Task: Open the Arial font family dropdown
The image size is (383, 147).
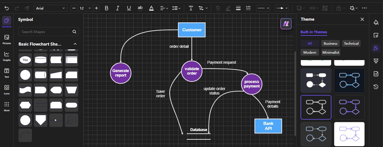Action: (50, 8)
